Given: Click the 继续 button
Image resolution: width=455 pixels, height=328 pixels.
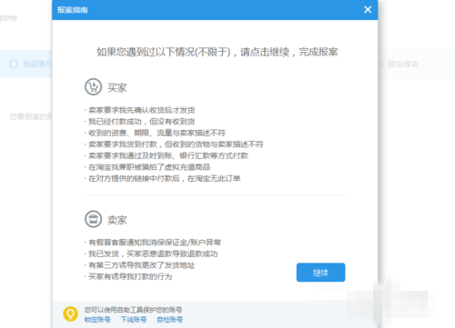Looking at the screenshot, I should 320,273.
